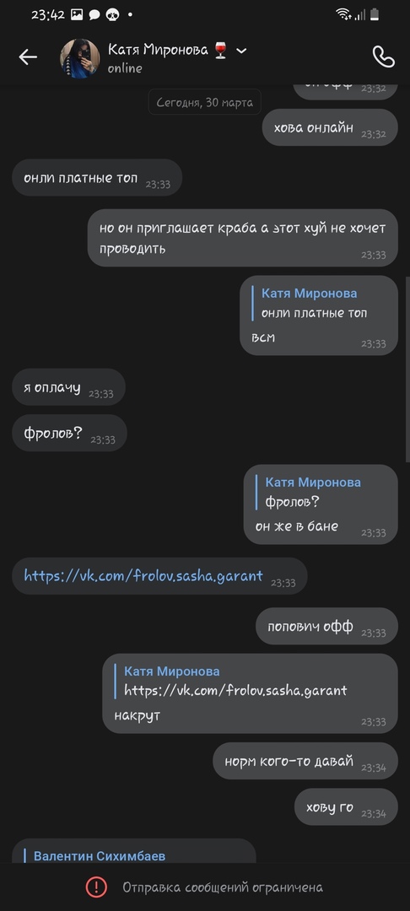This screenshot has height=911, width=410.
Task: Jump to quoted 'фролов?' reply
Action: (x=312, y=492)
